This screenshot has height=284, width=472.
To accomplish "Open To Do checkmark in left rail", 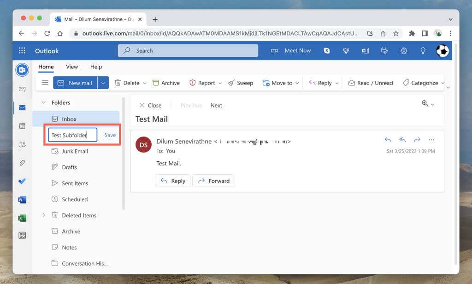I will [x=22, y=181].
